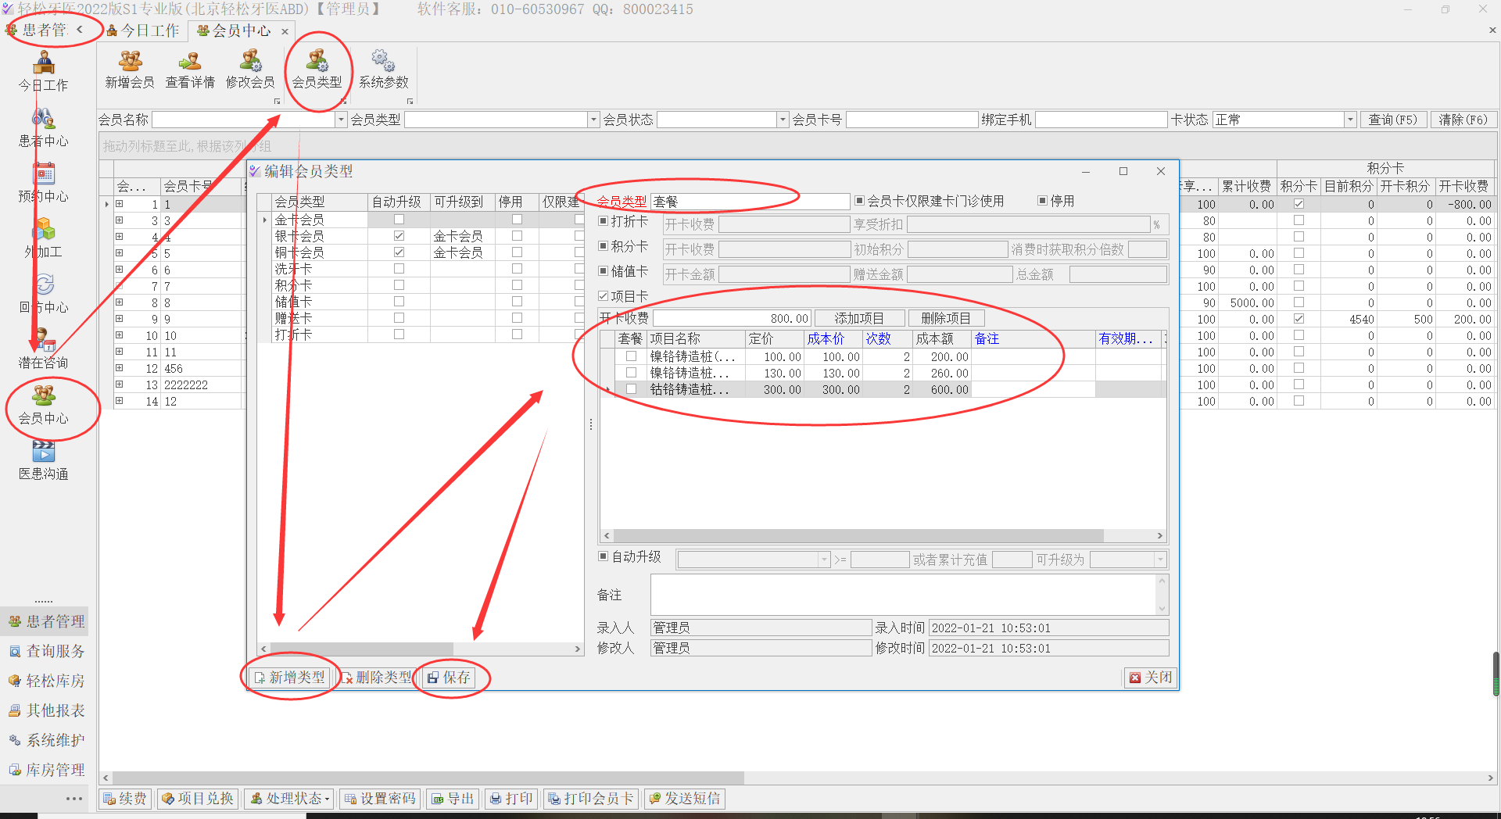
Task: Open 库房管理 navigation section
Action: (45, 770)
